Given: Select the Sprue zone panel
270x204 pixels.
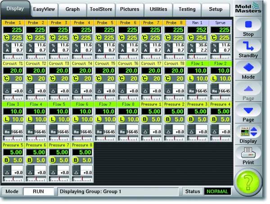Looking at the screenshot, I should click(x=220, y=40).
